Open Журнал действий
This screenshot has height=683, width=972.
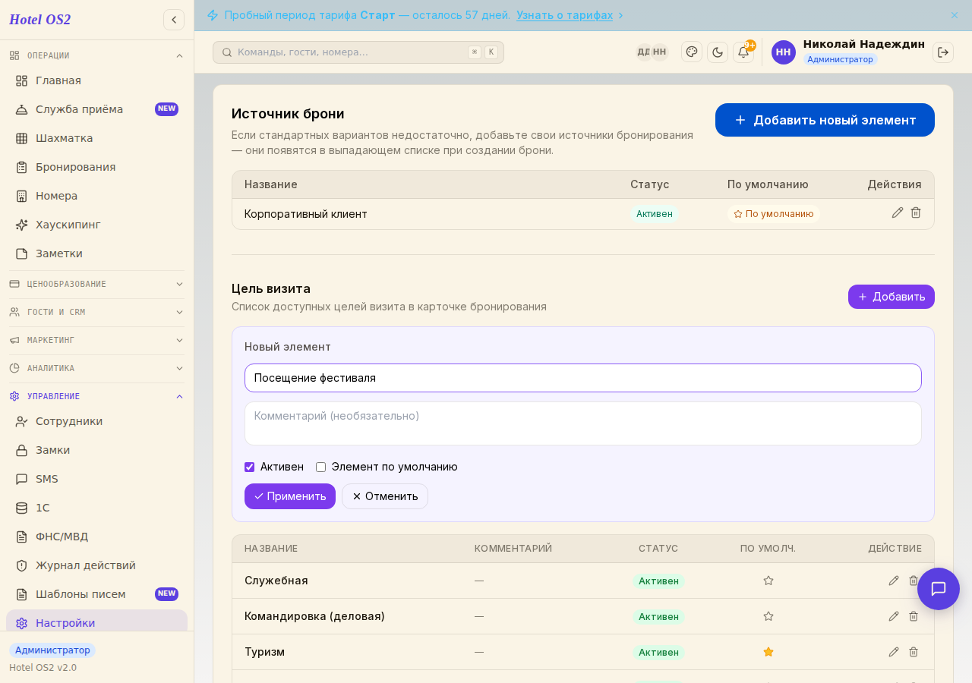click(x=96, y=565)
